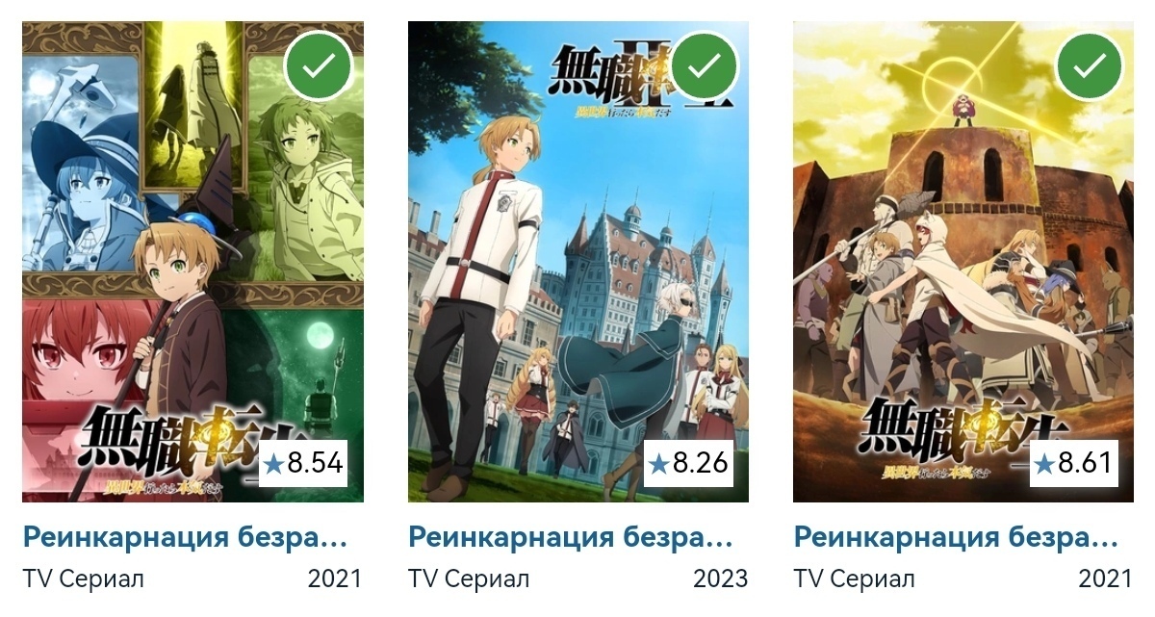Click TV Сериал label beside year 2023
The height and width of the screenshot is (617, 1155).
(x=469, y=579)
